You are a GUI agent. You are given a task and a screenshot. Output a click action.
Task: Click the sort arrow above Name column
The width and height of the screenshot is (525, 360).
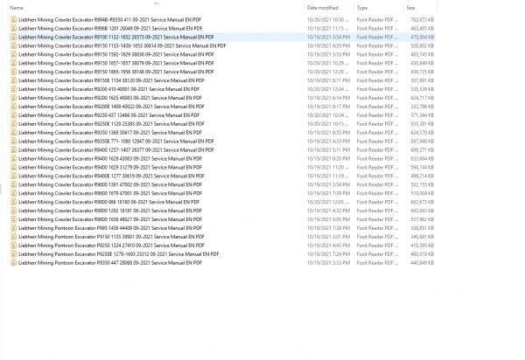(156, 3)
